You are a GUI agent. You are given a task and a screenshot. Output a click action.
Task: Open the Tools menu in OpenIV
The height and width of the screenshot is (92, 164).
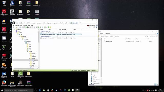[x=29, y=26]
